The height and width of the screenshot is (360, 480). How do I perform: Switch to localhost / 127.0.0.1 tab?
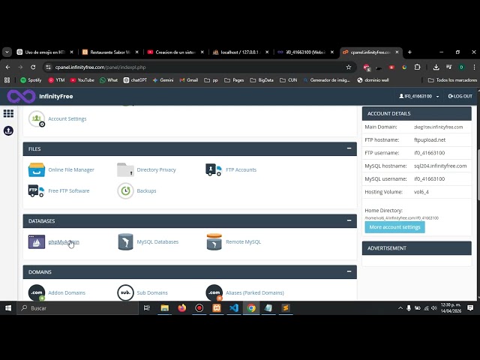click(x=241, y=52)
